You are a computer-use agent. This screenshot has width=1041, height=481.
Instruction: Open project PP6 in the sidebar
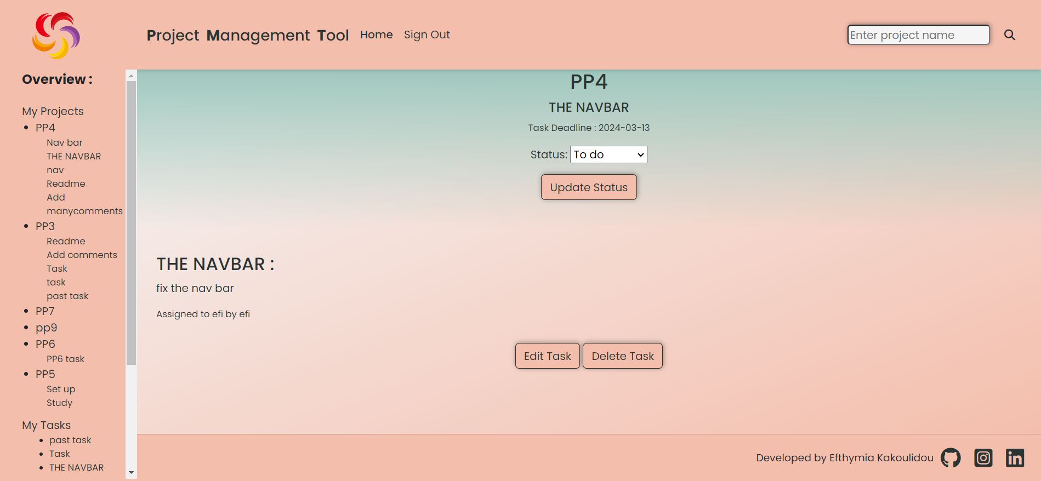tap(45, 344)
